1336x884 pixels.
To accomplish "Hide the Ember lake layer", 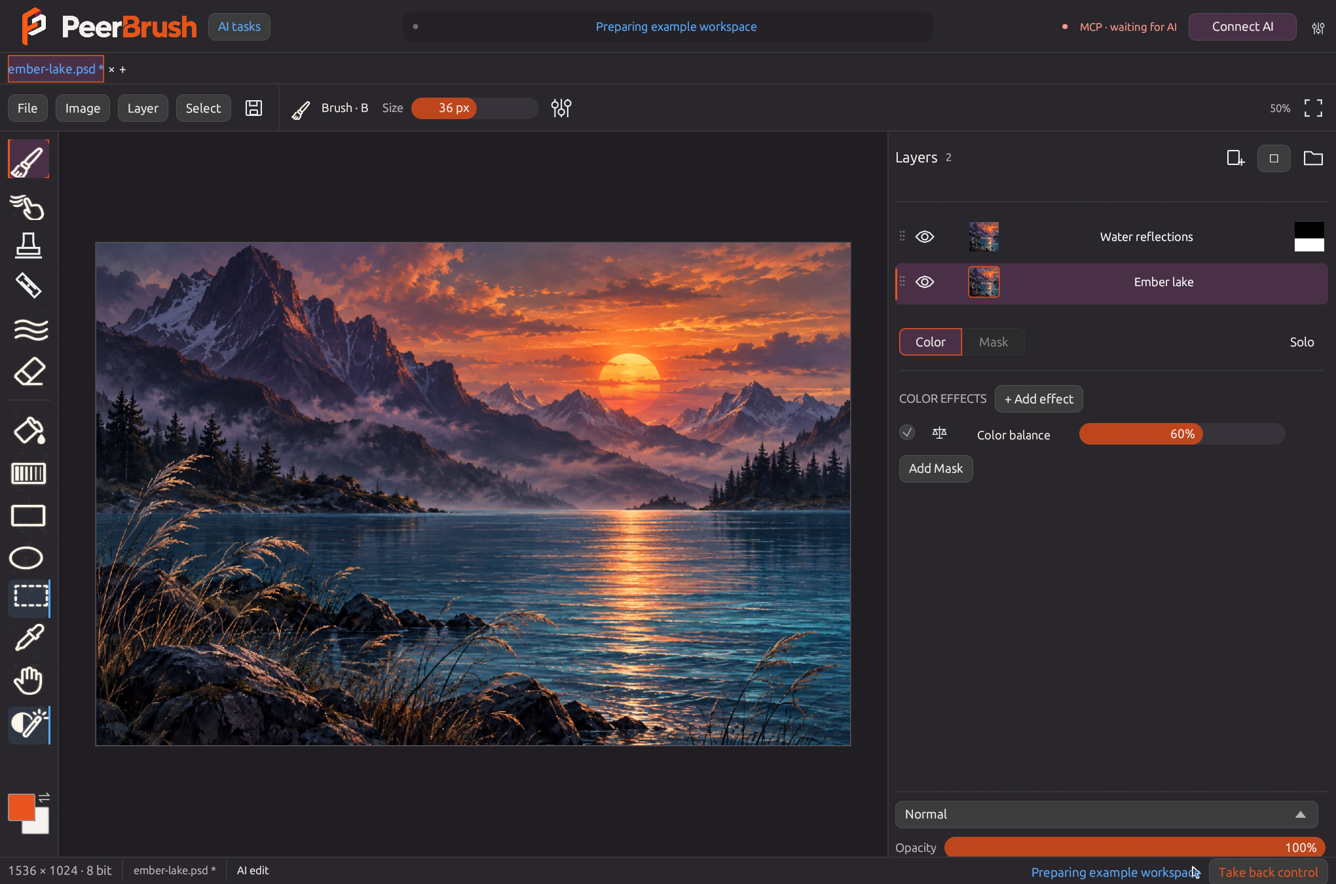I will 925,282.
